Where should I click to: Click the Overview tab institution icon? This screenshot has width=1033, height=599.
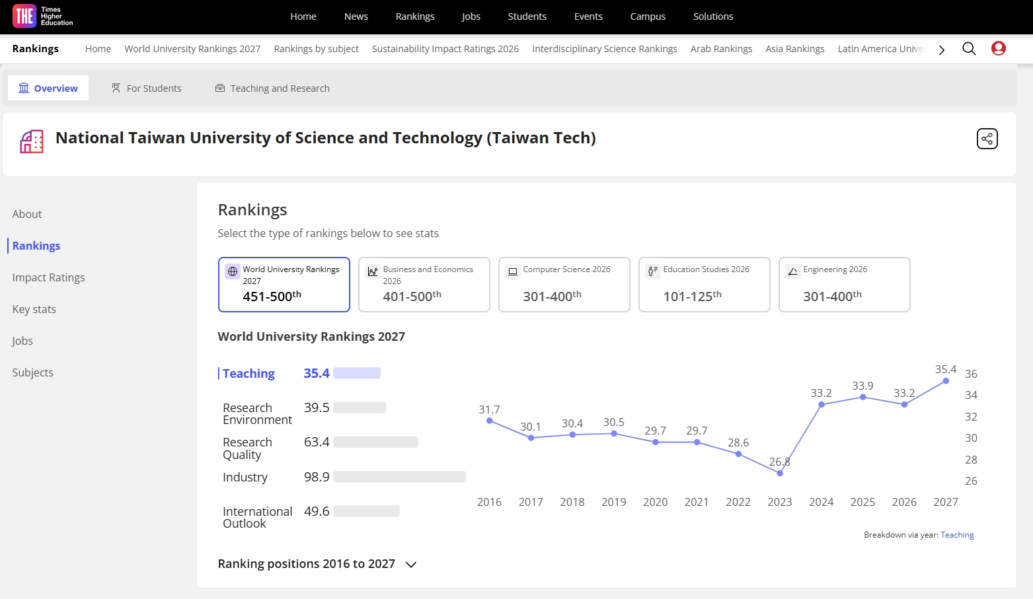24,88
